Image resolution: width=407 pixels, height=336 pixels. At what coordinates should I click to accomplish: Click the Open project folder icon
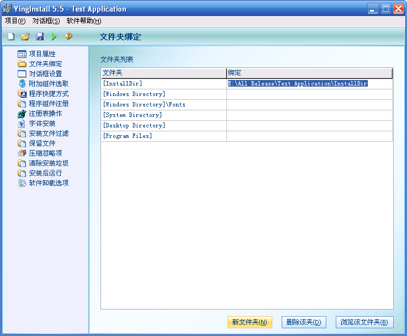coord(25,36)
